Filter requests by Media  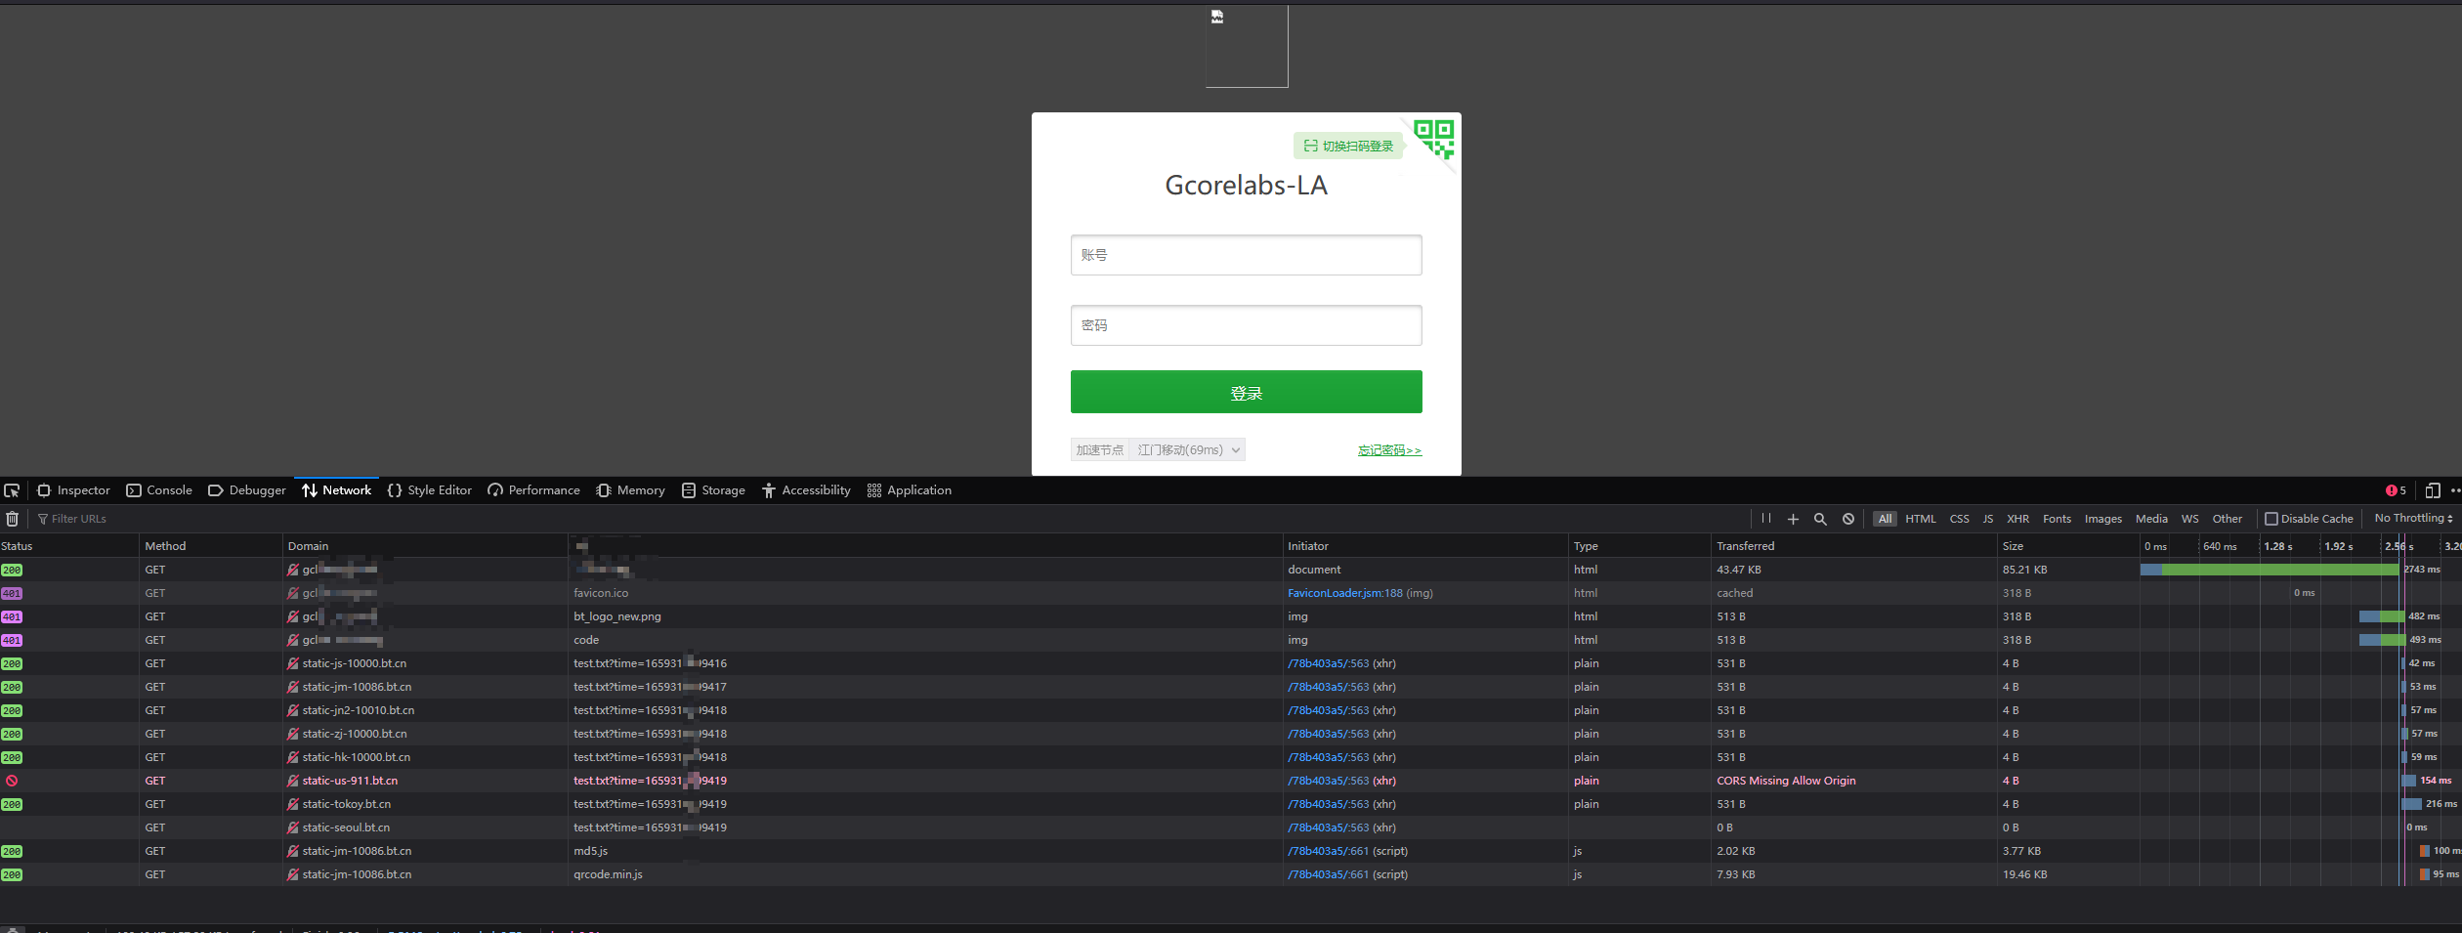click(x=2151, y=519)
